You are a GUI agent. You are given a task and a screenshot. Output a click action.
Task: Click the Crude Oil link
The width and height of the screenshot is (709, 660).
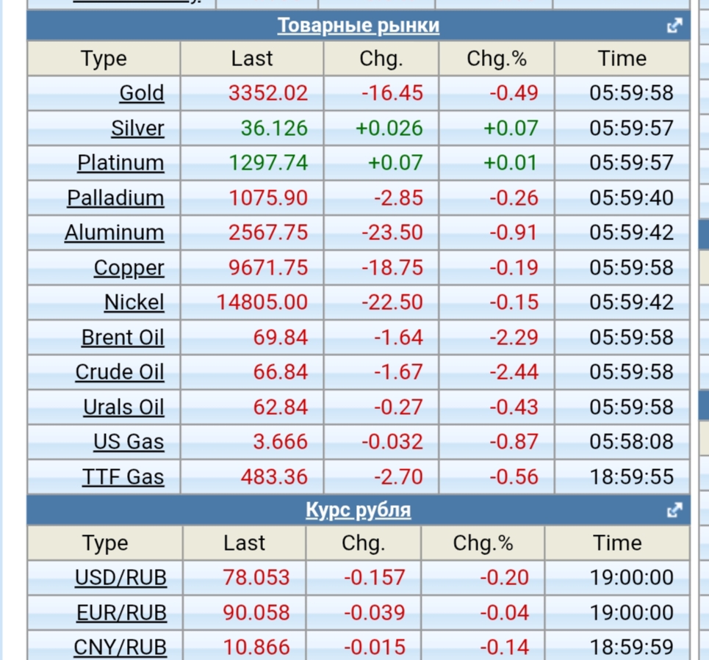(x=120, y=372)
